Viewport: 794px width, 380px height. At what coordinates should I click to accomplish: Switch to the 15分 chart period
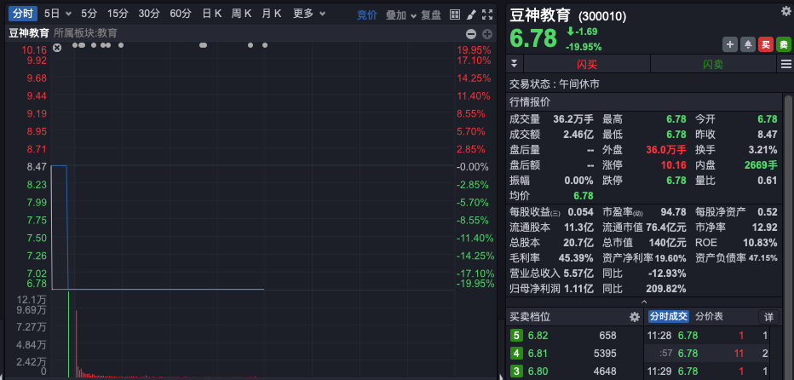point(118,14)
